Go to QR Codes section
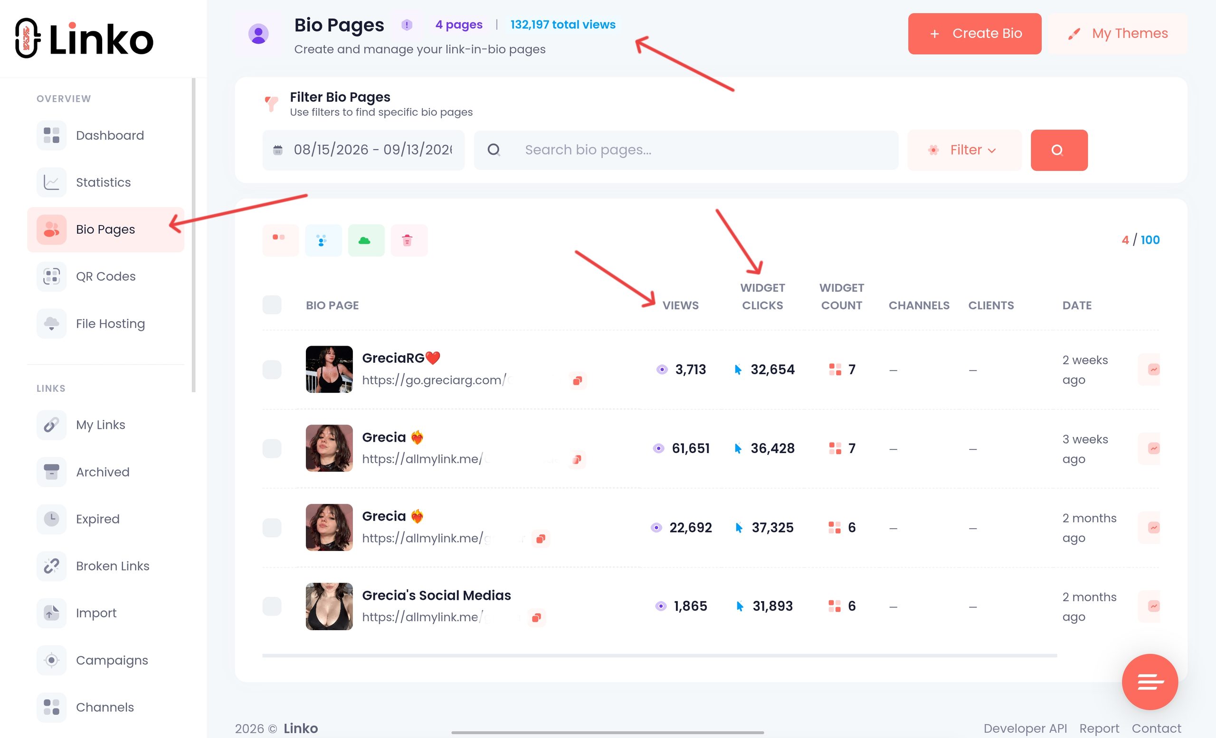The image size is (1216, 738). pyautogui.click(x=105, y=276)
